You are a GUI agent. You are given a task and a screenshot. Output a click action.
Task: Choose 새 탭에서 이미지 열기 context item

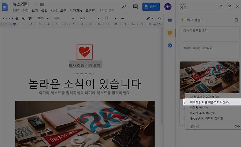(213, 97)
